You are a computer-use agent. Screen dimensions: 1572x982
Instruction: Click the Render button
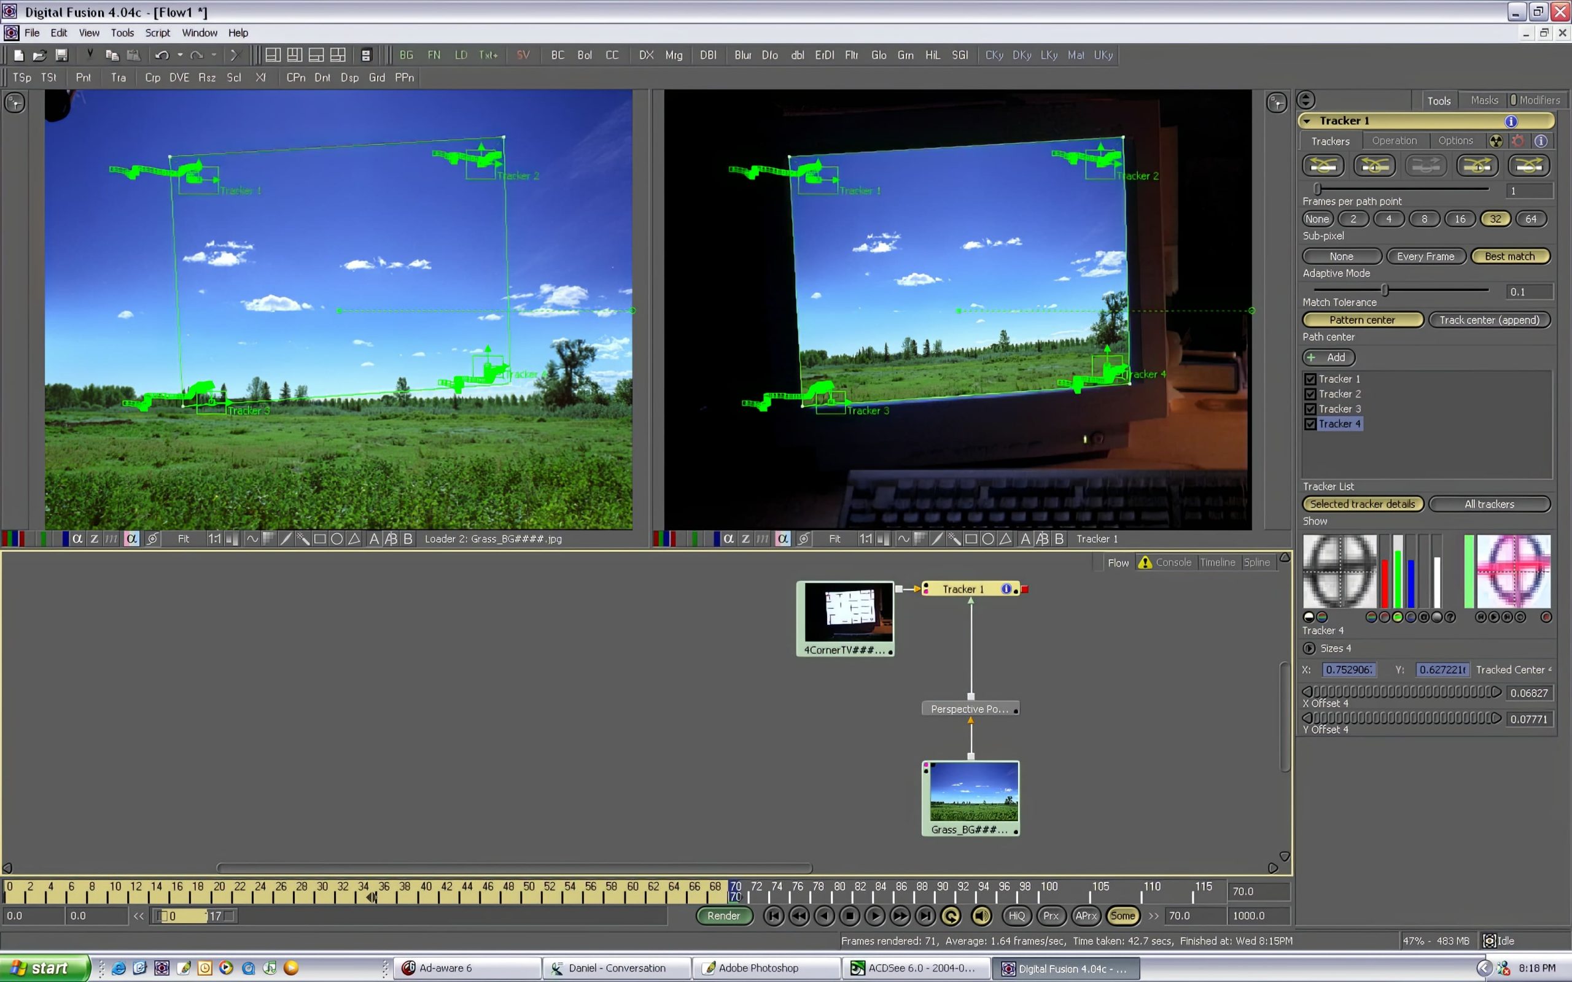tap(723, 916)
